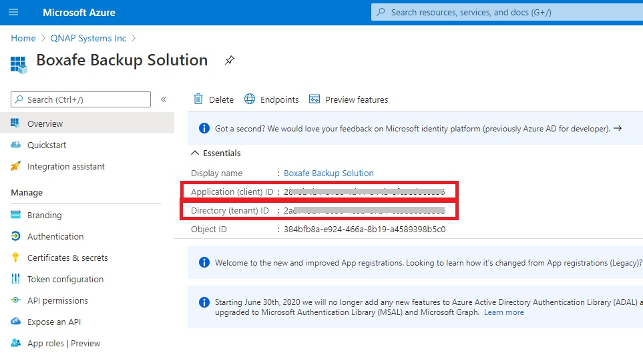This screenshot has height=355, width=643.
Task: Open Endpoints
Action: 279,99
